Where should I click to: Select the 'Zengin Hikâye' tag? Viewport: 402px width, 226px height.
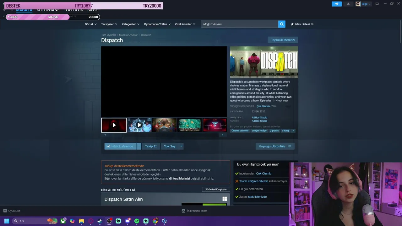coord(259,131)
